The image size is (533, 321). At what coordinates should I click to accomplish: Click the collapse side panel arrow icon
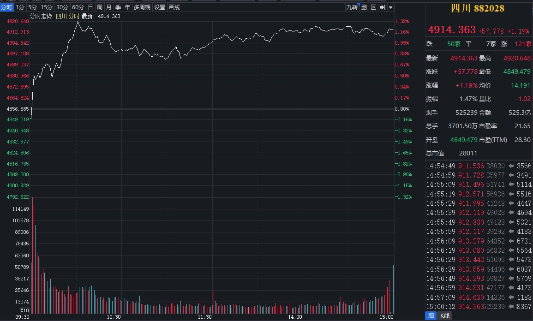pos(382,7)
